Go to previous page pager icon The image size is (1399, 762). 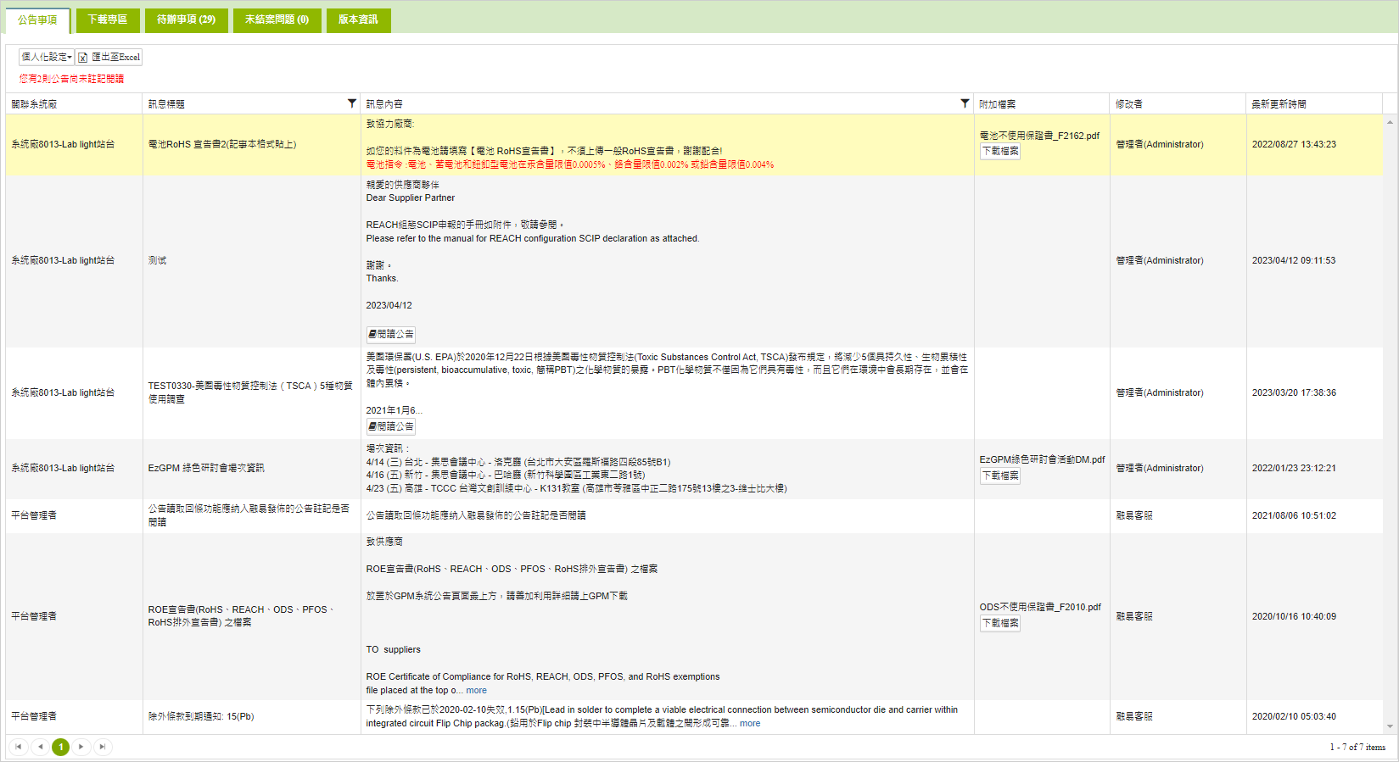point(40,747)
